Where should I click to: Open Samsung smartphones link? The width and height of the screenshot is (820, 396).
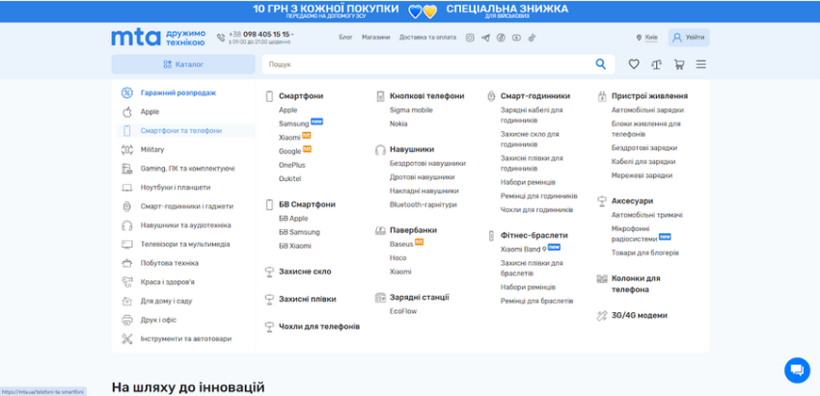tap(294, 124)
